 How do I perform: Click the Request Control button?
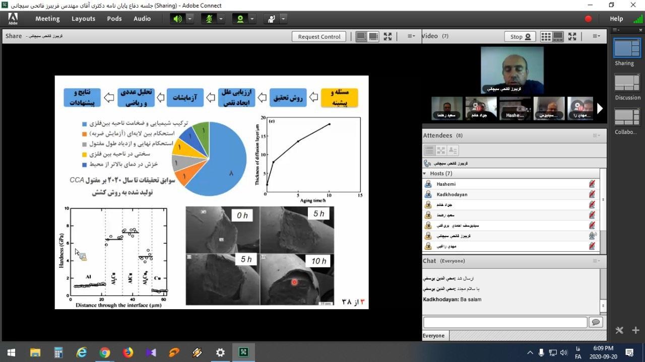(x=319, y=36)
